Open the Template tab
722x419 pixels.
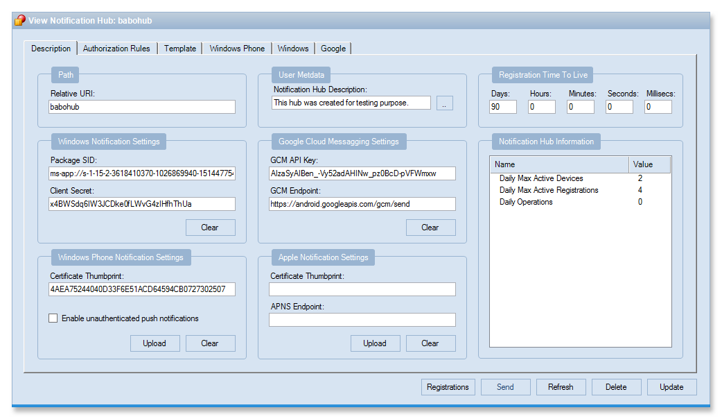180,49
